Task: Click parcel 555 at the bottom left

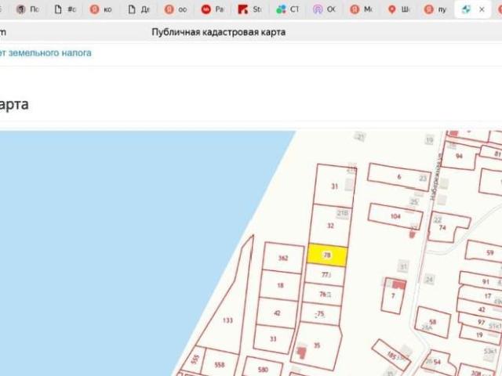Action: 195,360
